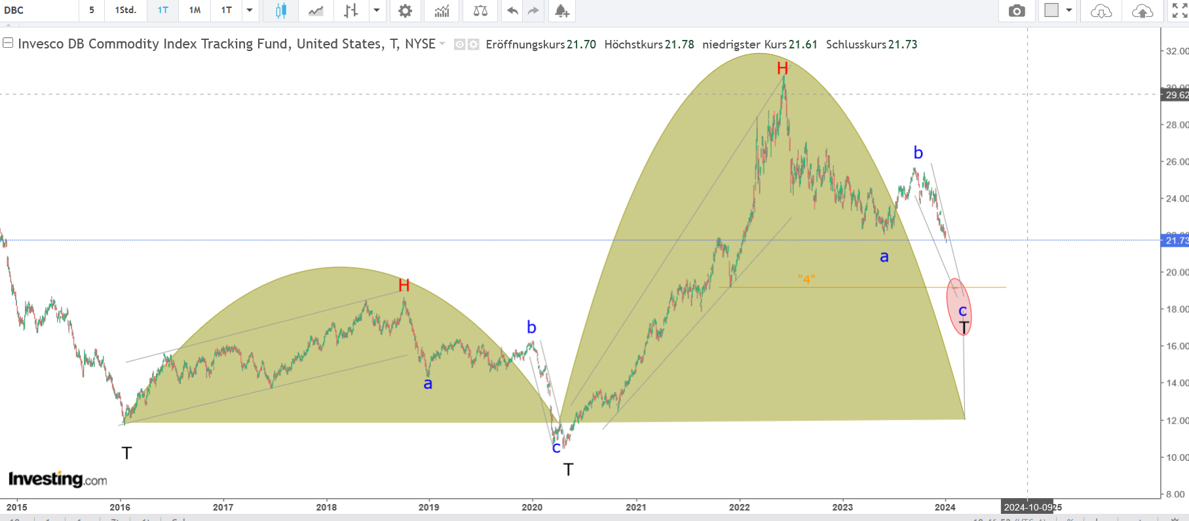Select the 1Std. hourly interval
This screenshot has width=1189, height=521.
click(x=125, y=10)
